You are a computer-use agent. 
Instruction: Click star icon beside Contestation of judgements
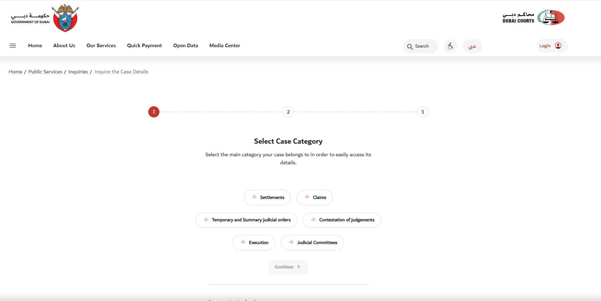click(x=314, y=220)
